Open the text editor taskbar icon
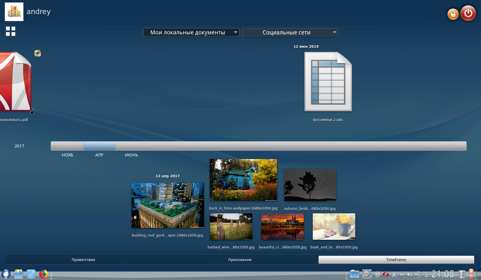The height and width of the screenshot is (280, 481). (x=31, y=274)
